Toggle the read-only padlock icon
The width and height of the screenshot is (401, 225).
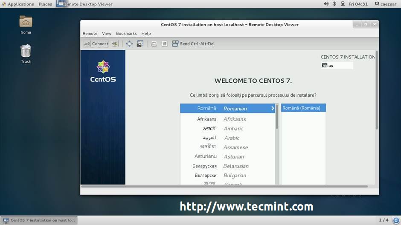[x=164, y=43]
